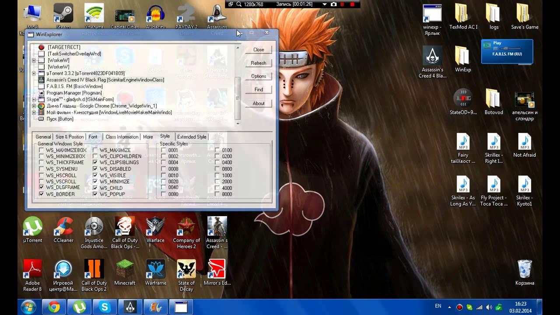The image size is (560, 315).
Task: Click the Options button in WinExplorer
Action: pos(259,76)
